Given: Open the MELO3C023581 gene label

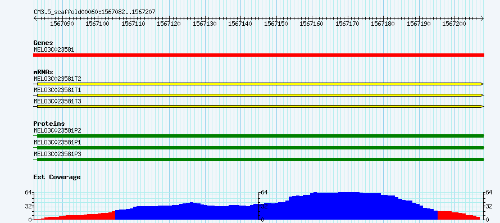Looking at the screenshot, I should 54,49.
